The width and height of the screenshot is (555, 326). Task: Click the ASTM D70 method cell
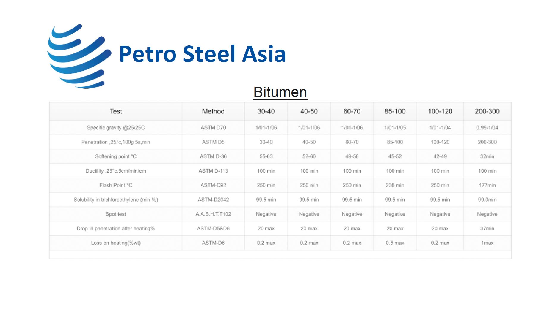click(213, 128)
